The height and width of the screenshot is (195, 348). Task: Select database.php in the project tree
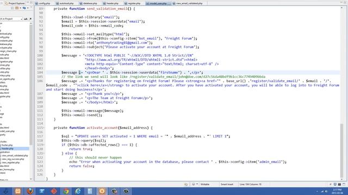pyautogui.click(x=6, y=44)
